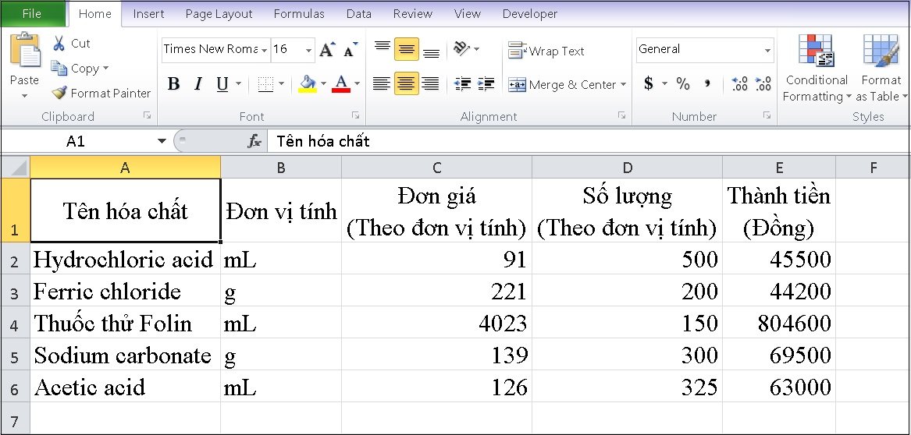Image resolution: width=911 pixels, height=435 pixels.
Task: Select column C header
Action: [436, 168]
